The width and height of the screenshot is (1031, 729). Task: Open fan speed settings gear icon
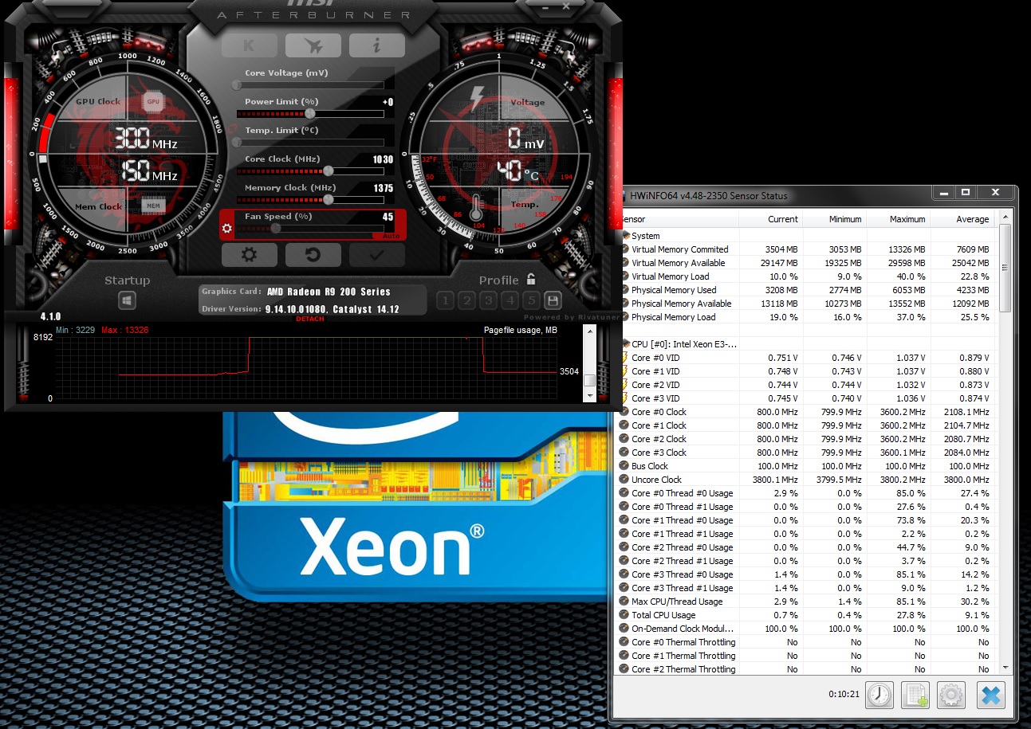[227, 229]
